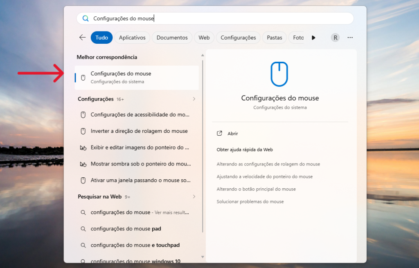Click the magnifying glass in the search box
The height and width of the screenshot is (268, 419).
coord(86,18)
